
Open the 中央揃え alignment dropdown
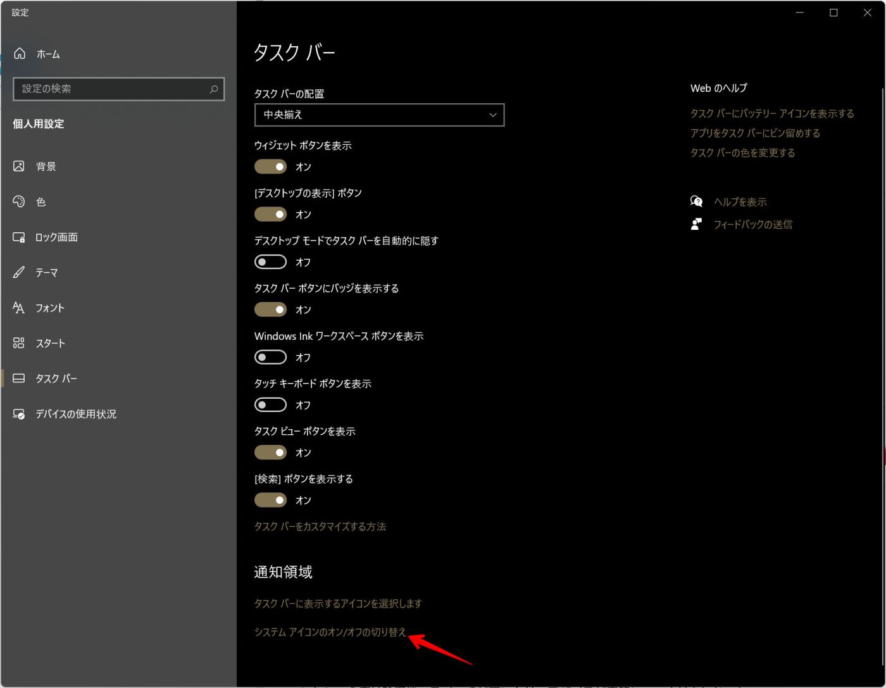point(379,115)
